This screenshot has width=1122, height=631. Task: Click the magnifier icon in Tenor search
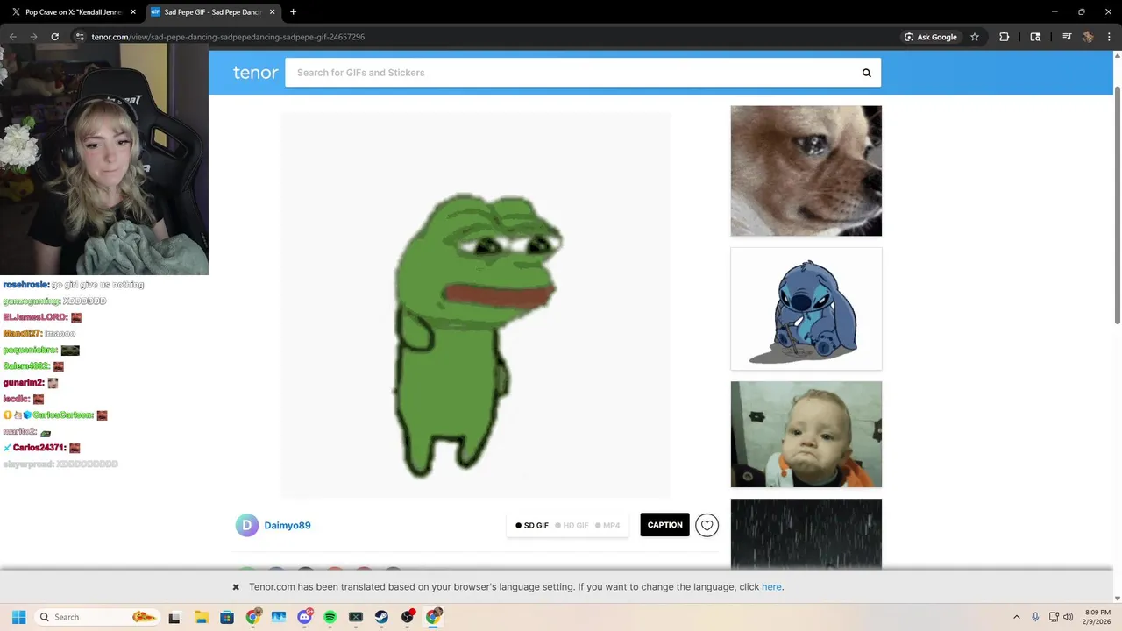tap(866, 73)
